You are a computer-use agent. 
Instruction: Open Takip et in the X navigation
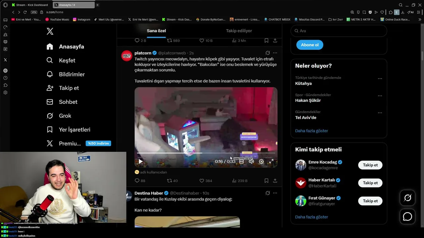(63, 88)
